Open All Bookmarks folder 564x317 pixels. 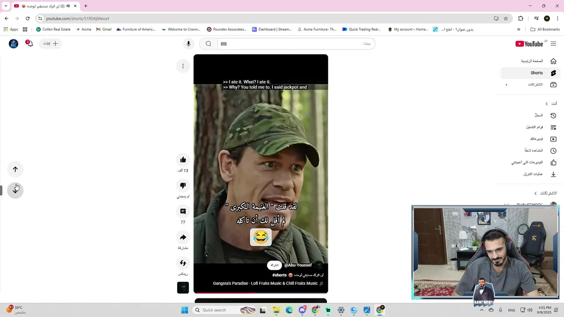click(x=545, y=29)
